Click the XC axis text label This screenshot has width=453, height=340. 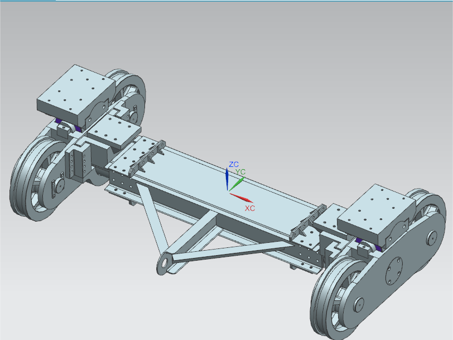pos(250,208)
